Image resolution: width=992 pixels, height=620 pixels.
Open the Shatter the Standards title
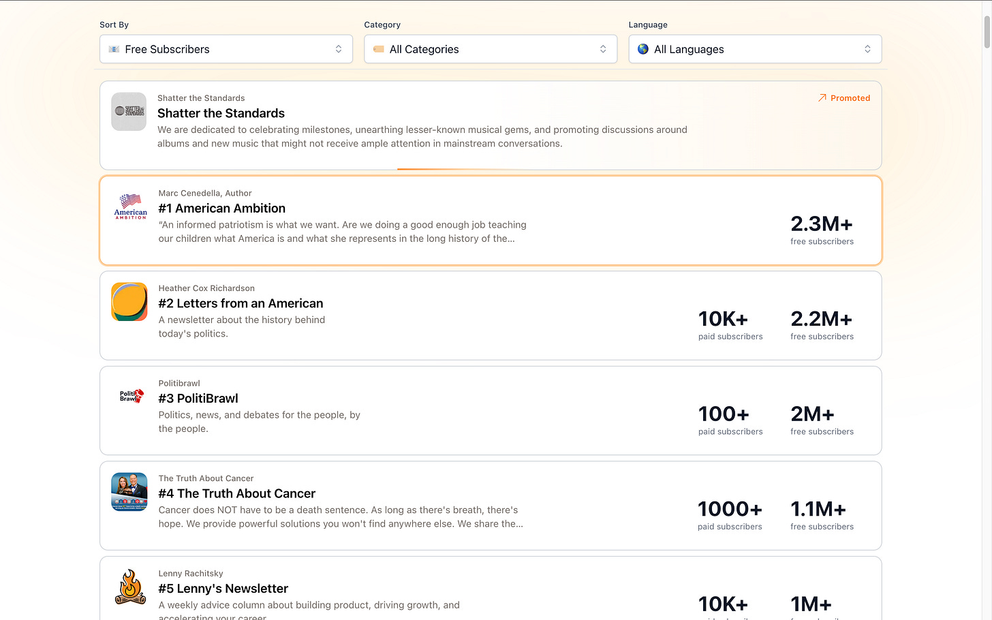pyautogui.click(x=221, y=113)
